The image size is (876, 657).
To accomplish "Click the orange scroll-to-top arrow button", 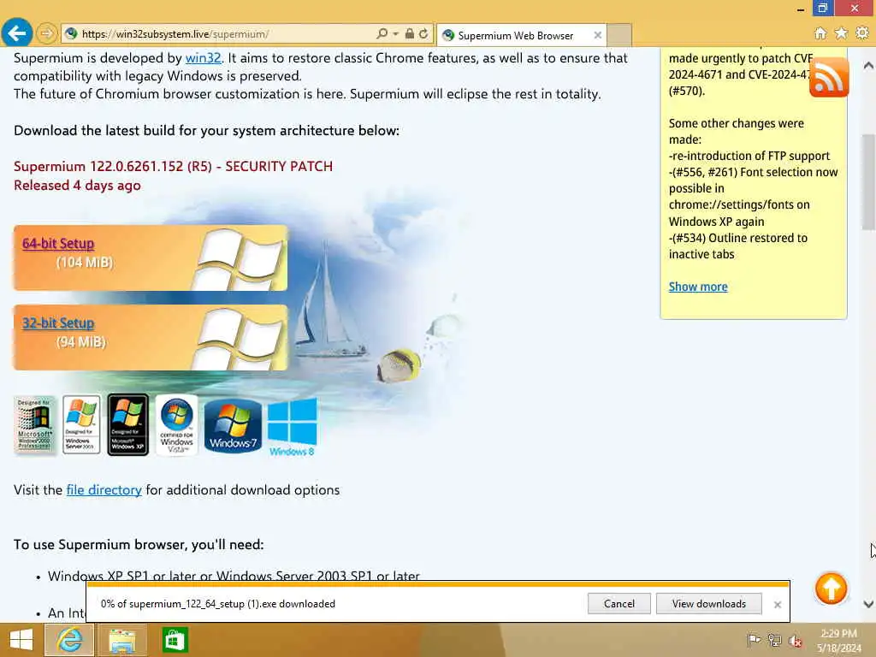I will [x=831, y=589].
